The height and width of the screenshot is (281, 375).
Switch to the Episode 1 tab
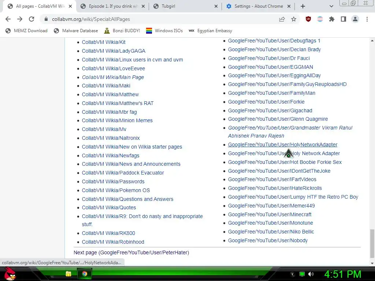113,6
